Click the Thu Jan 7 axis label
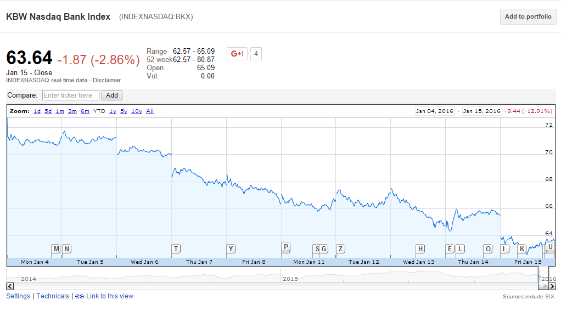This screenshot has width=561, height=328. click(x=199, y=262)
